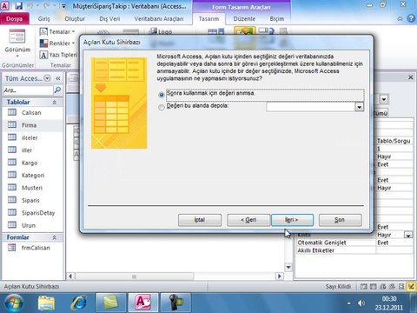Click the Akıllı Etiketler property row
Screen dimensions: 417x313
(x=354, y=250)
